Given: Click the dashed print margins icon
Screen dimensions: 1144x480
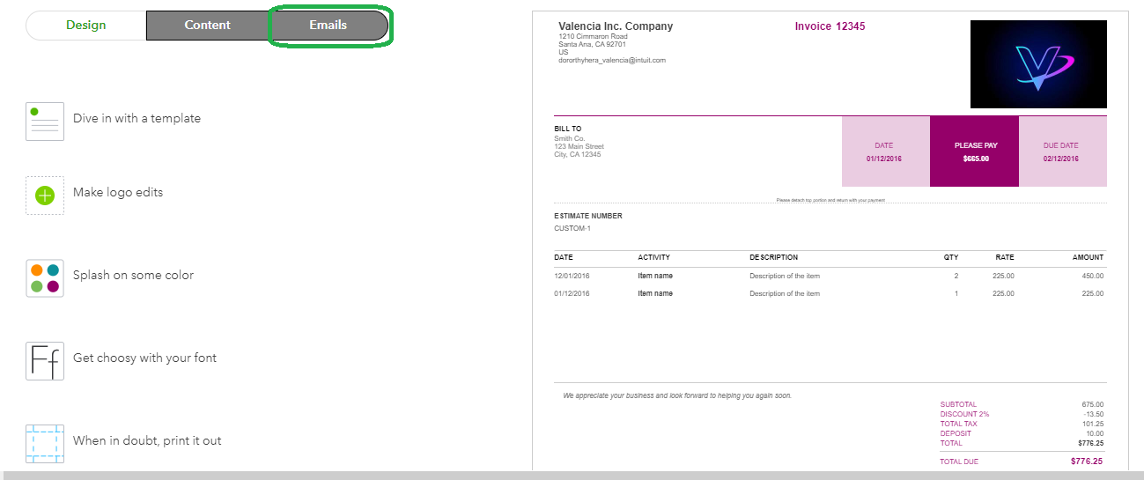Looking at the screenshot, I should pyautogui.click(x=45, y=443).
